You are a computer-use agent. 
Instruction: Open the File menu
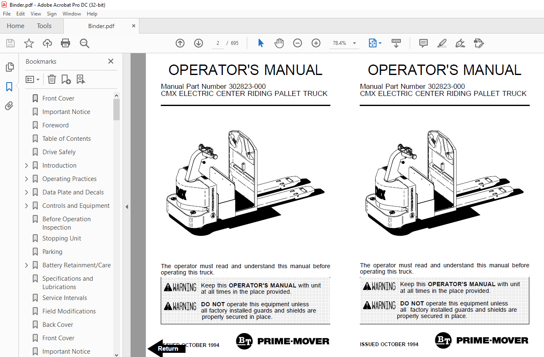tap(7, 14)
